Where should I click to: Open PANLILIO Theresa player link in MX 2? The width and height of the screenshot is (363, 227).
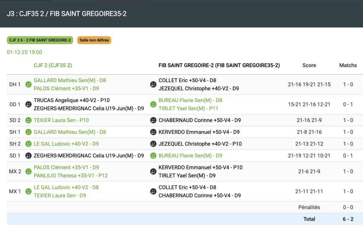[x=71, y=175]
